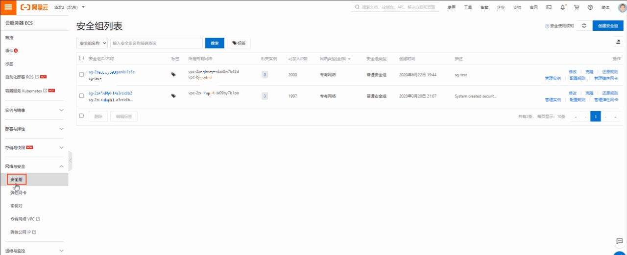
Task: Switch language with 简体 menu
Action: pos(605,7)
